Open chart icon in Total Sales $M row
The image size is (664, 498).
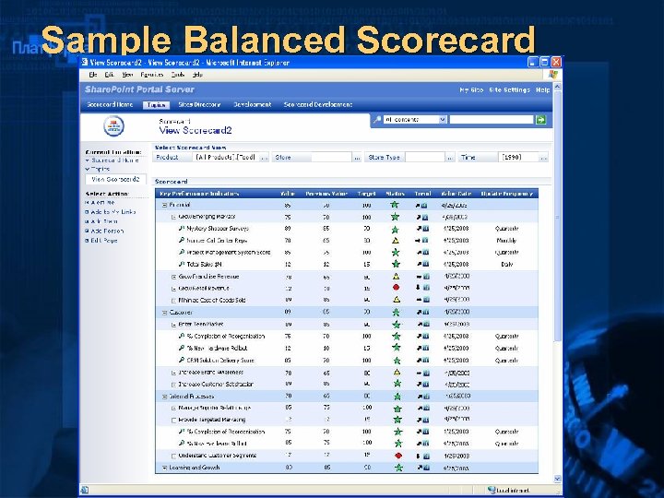pos(425,265)
